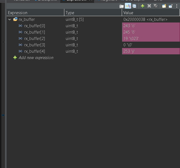Pin view to debug context icon
This screenshot has height=168, width=180.
171,6
